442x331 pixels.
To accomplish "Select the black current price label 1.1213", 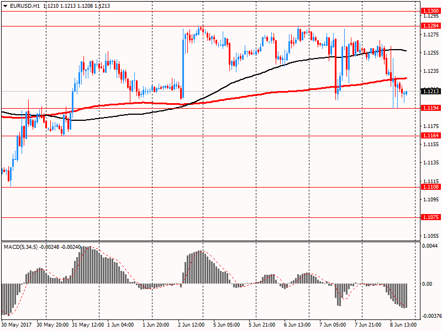I will click(431, 91).
